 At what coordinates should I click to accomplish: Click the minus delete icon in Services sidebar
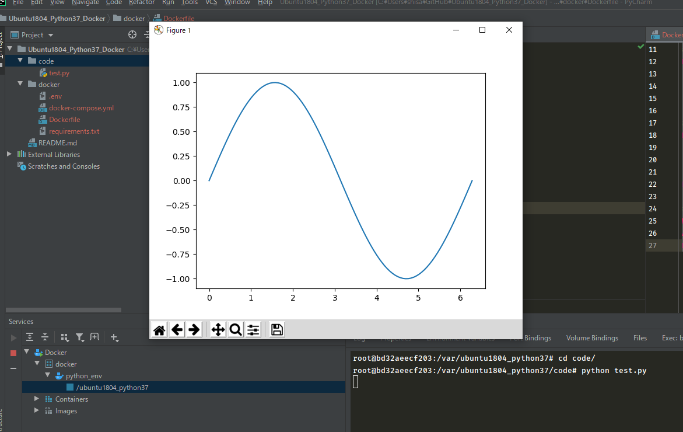pos(13,368)
